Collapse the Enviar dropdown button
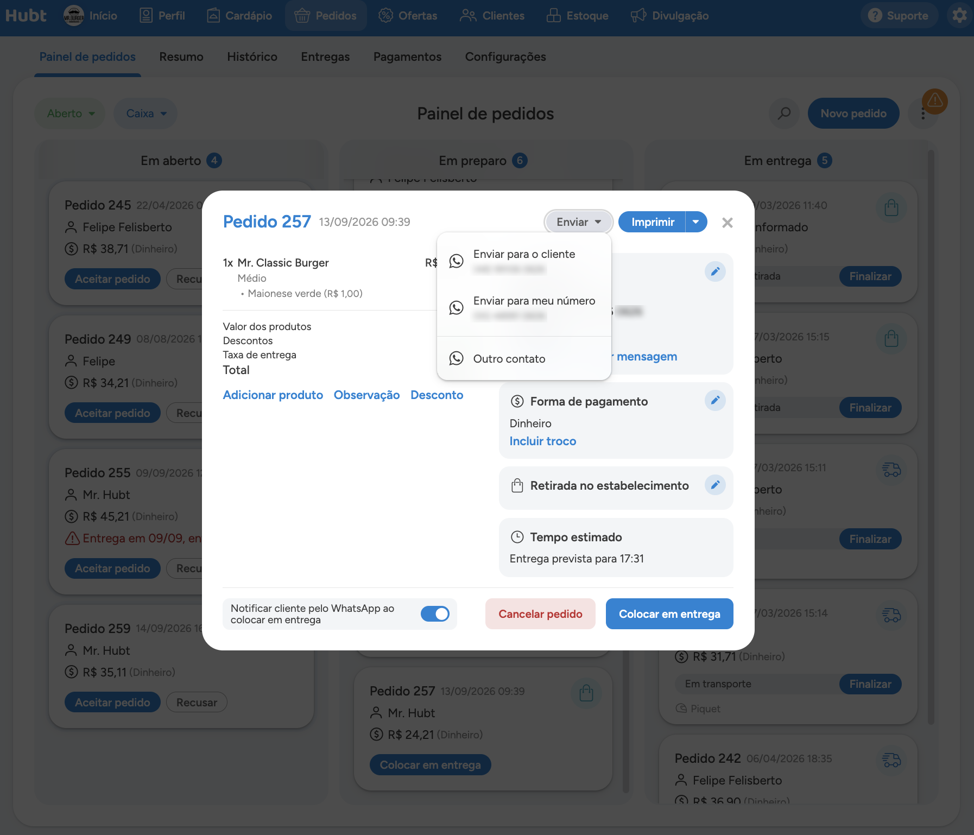974x835 pixels. click(x=578, y=222)
